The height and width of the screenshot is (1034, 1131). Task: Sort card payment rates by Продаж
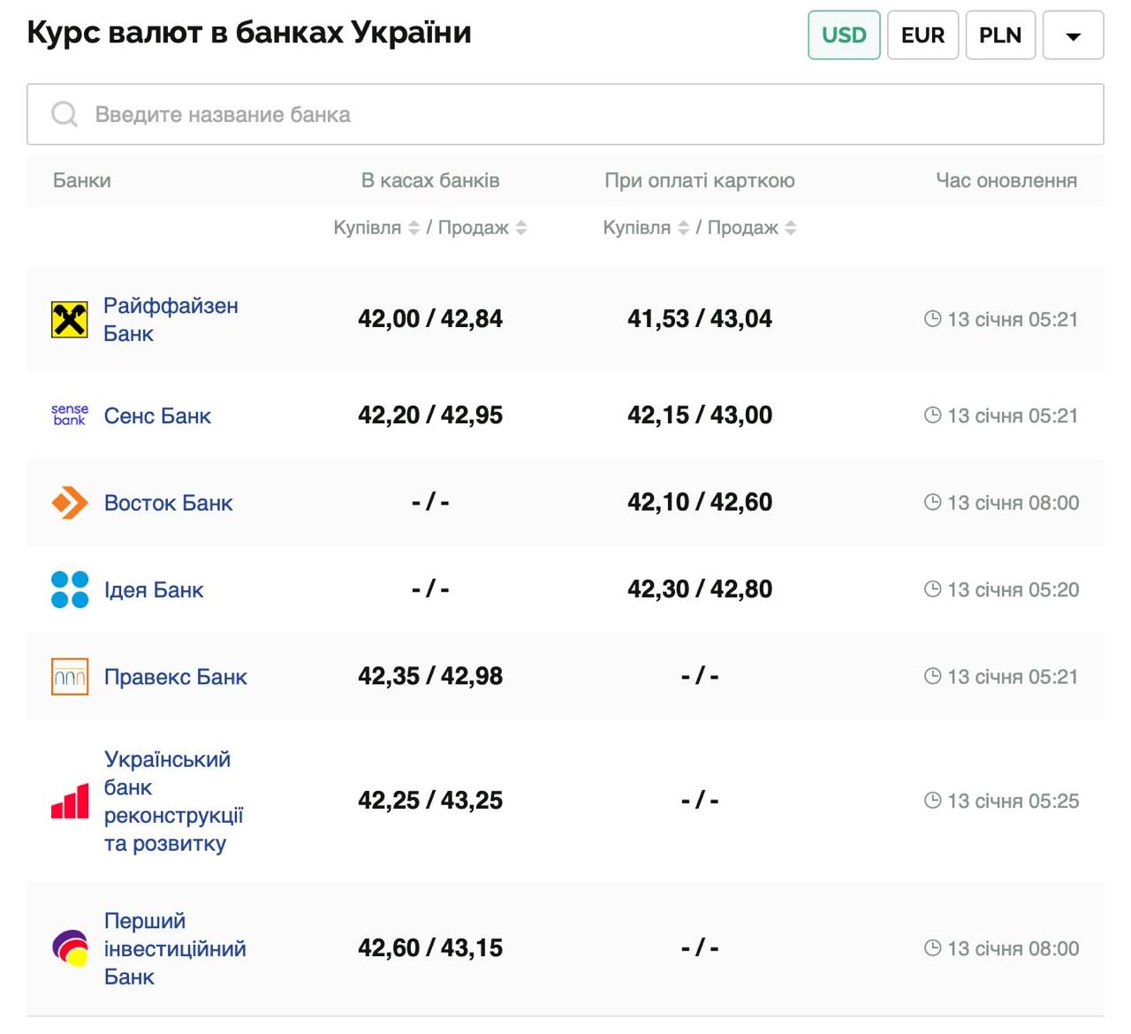(791, 228)
